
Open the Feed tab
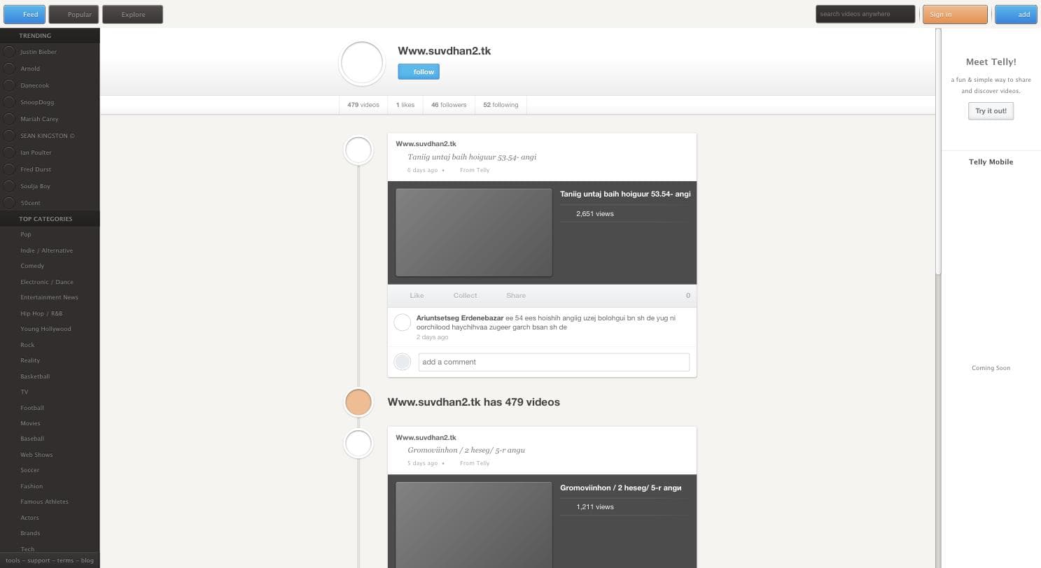click(x=25, y=14)
